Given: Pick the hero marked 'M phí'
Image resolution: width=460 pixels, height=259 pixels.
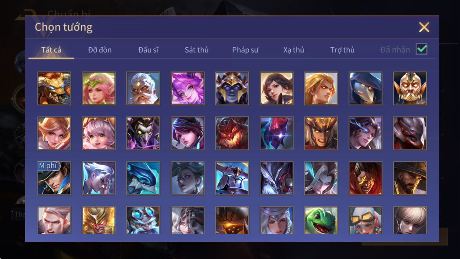Looking at the screenshot, I should [54, 178].
